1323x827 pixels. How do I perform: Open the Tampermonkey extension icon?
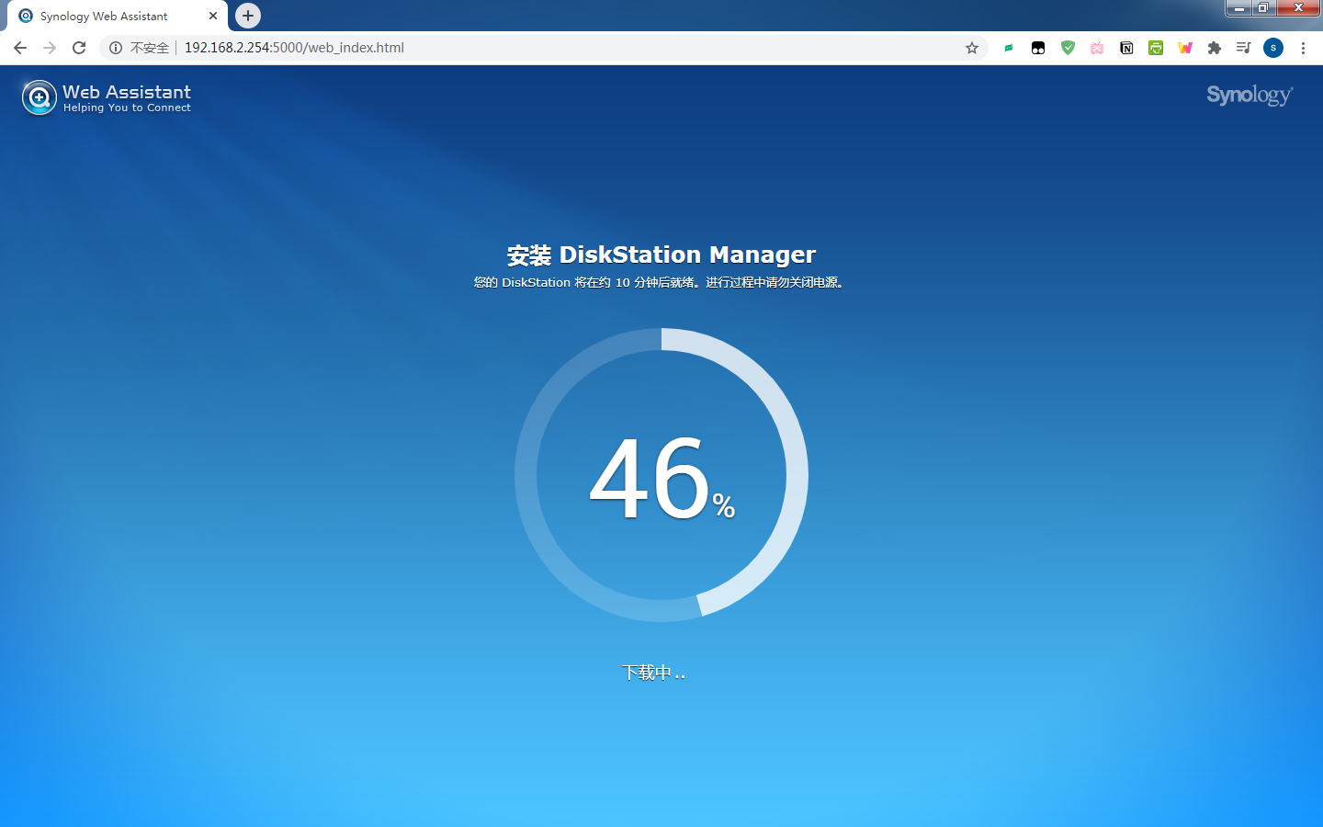click(x=1038, y=48)
